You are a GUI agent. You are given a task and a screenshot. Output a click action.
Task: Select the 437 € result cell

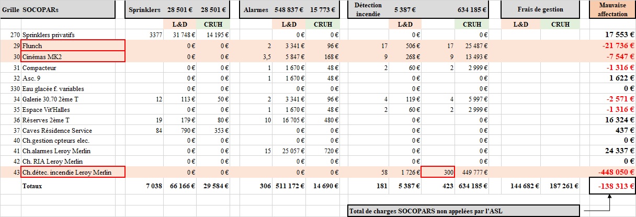612,131
